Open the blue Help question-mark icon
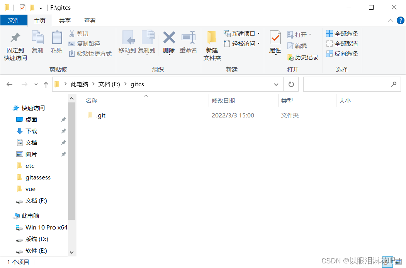Screen dimensions: 406x268 tap(400, 20)
